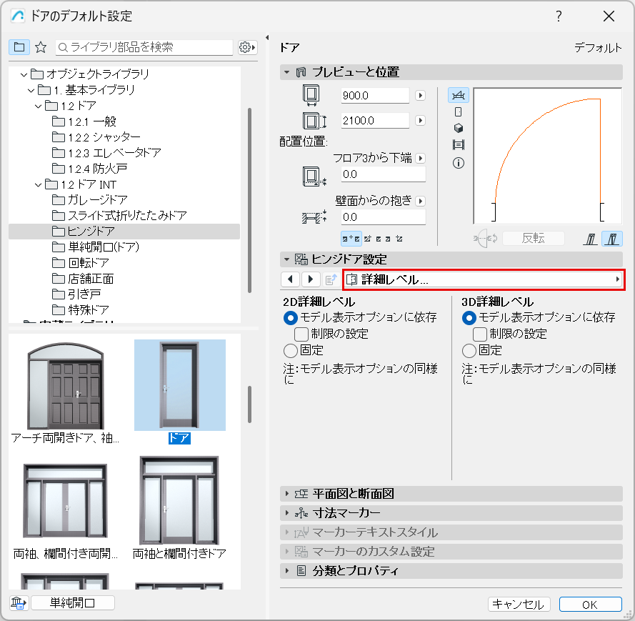635x621 pixels.
Task: Switch preview to 3D view cube icon
Action: pos(458,127)
